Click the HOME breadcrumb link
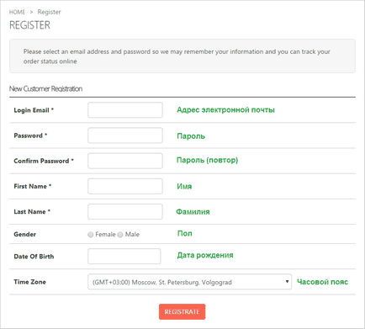This screenshot has width=365, height=329. (x=17, y=12)
